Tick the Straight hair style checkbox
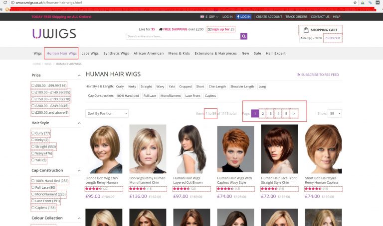383x226 pixels. 33,147
